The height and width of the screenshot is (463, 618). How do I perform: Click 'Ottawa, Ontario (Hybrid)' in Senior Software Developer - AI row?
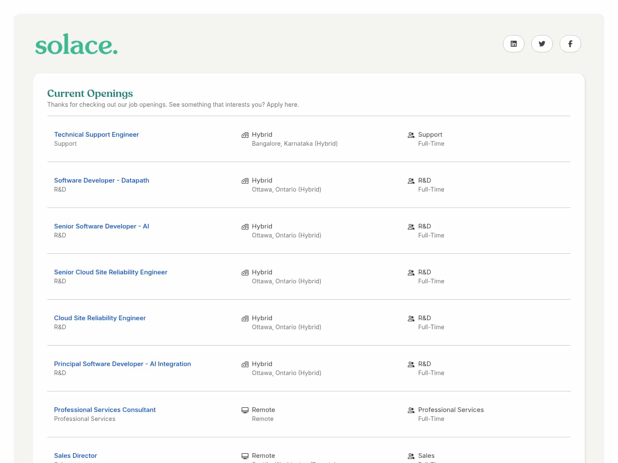[x=287, y=235]
